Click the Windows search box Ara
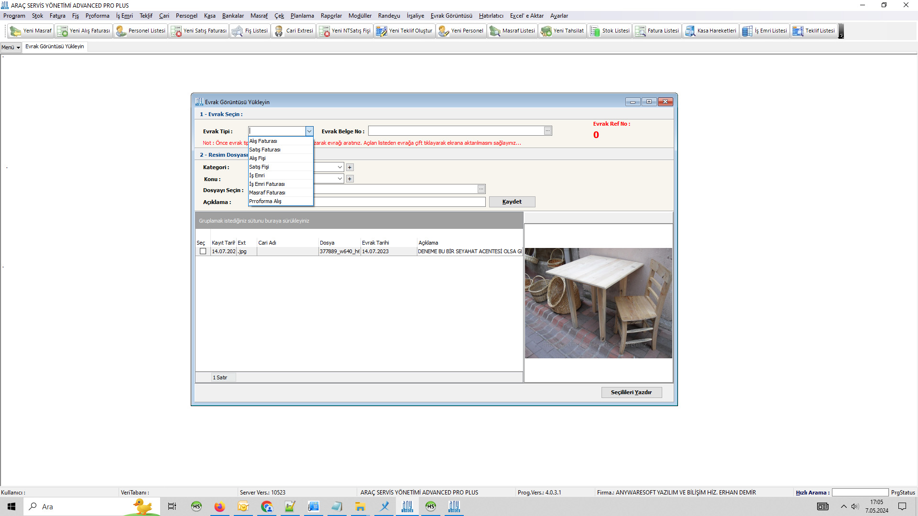This screenshot has width=918, height=516. 91,506
